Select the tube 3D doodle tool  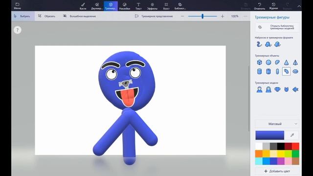point(259,44)
